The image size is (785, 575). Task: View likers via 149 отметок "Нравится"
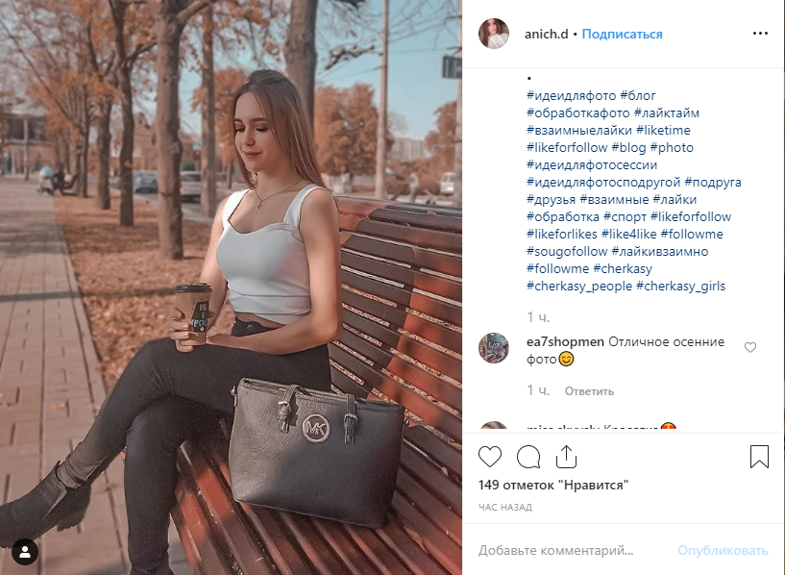[x=553, y=485]
